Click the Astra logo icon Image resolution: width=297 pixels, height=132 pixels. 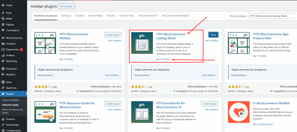[3, 82]
